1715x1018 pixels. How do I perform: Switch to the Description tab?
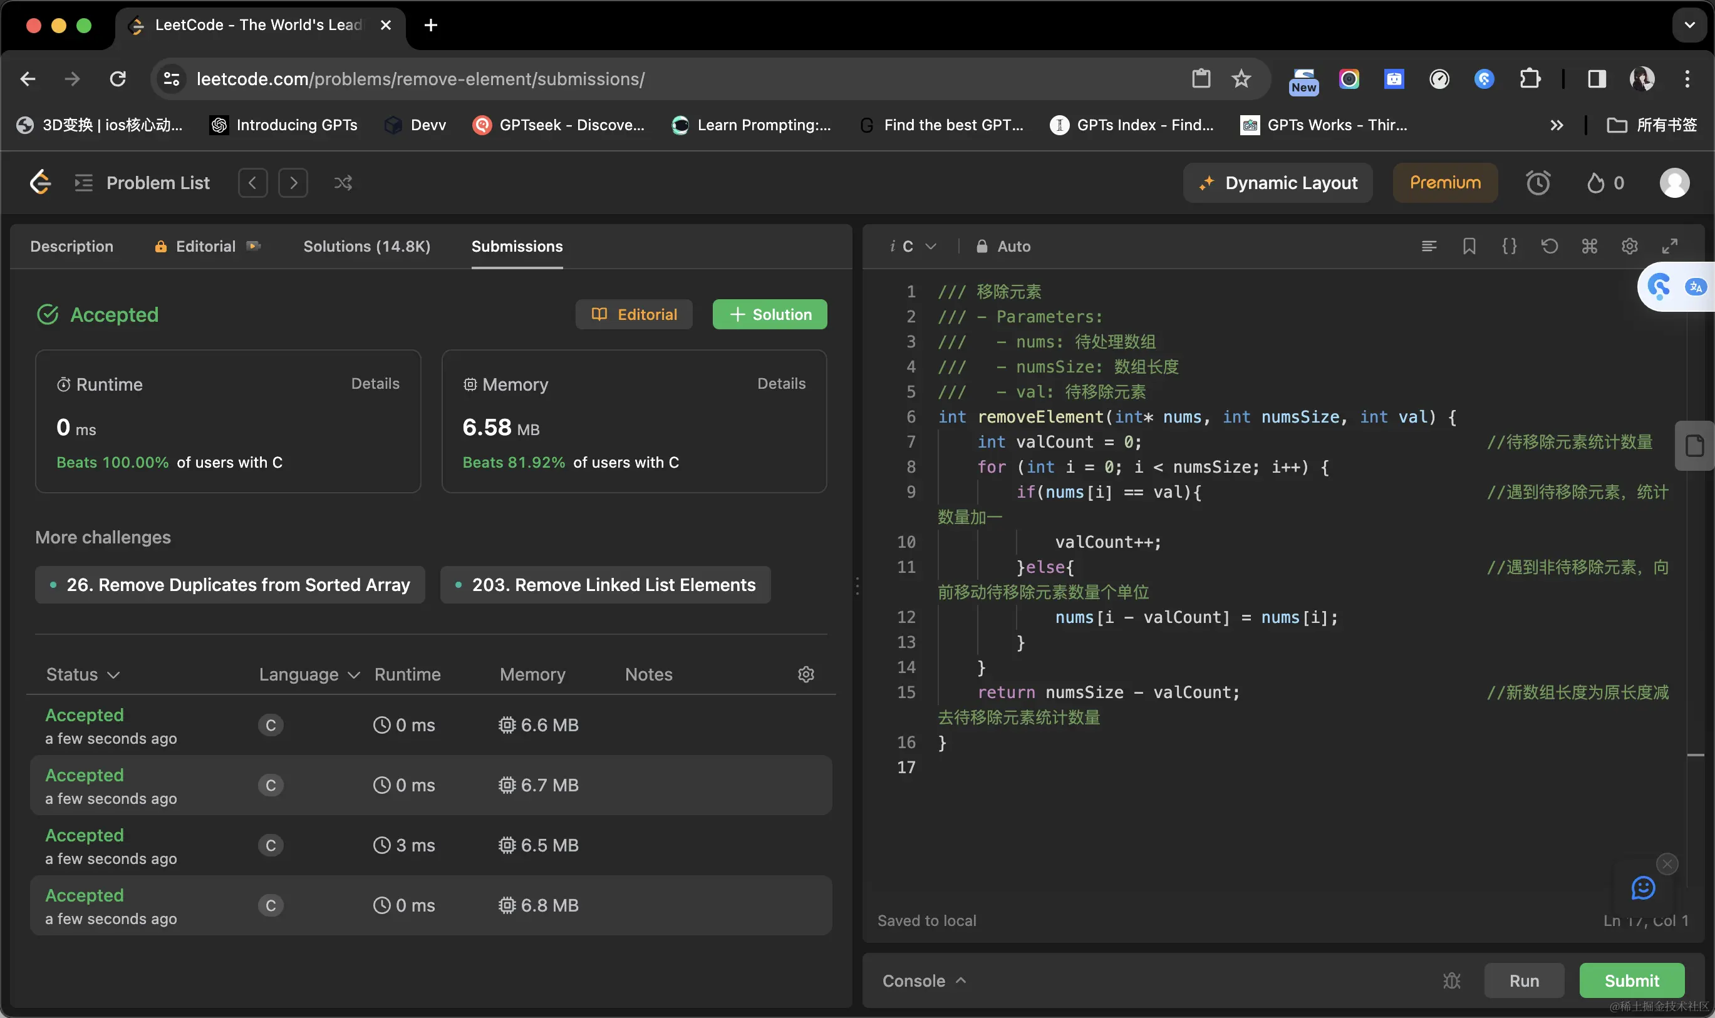71,246
